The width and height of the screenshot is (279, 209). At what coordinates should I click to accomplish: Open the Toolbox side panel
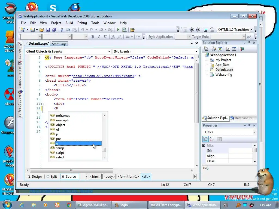(20, 50)
